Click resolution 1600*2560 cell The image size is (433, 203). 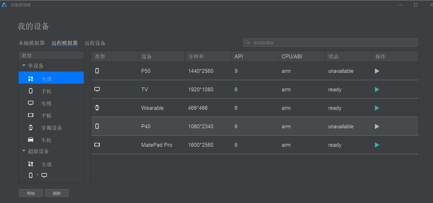(201, 145)
